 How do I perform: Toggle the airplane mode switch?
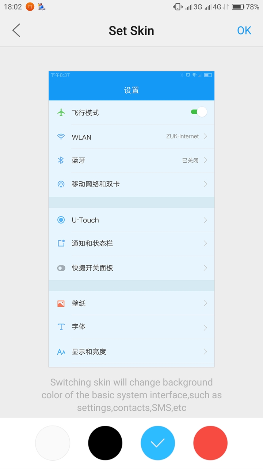click(199, 112)
